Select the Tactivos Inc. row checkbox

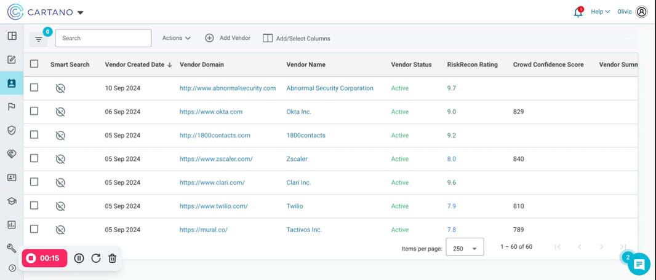34,229
